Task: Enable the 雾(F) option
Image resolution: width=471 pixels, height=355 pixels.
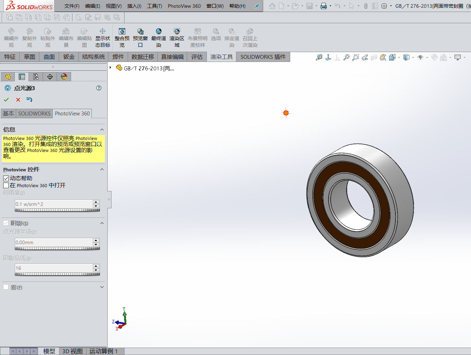Action: point(6,287)
